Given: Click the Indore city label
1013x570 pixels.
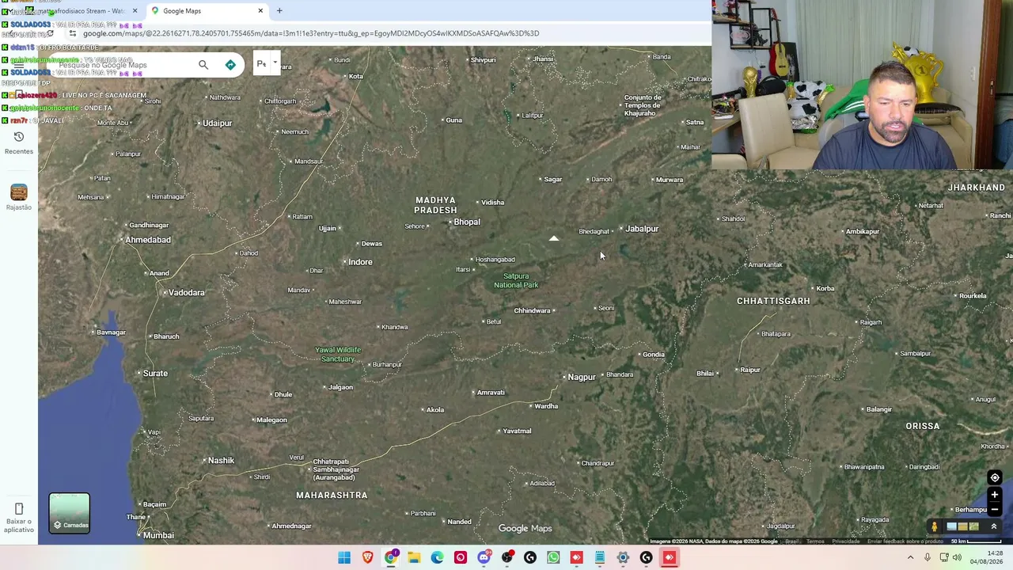Looking at the screenshot, I should coord(360,262).
